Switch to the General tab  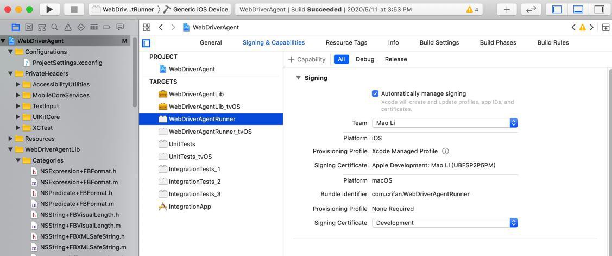211,42
